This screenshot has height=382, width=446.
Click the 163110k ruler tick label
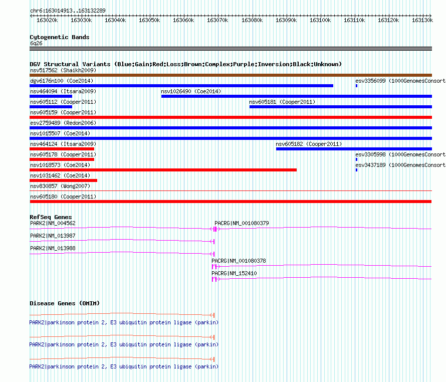pyautogui.click(x=354, y=20)
